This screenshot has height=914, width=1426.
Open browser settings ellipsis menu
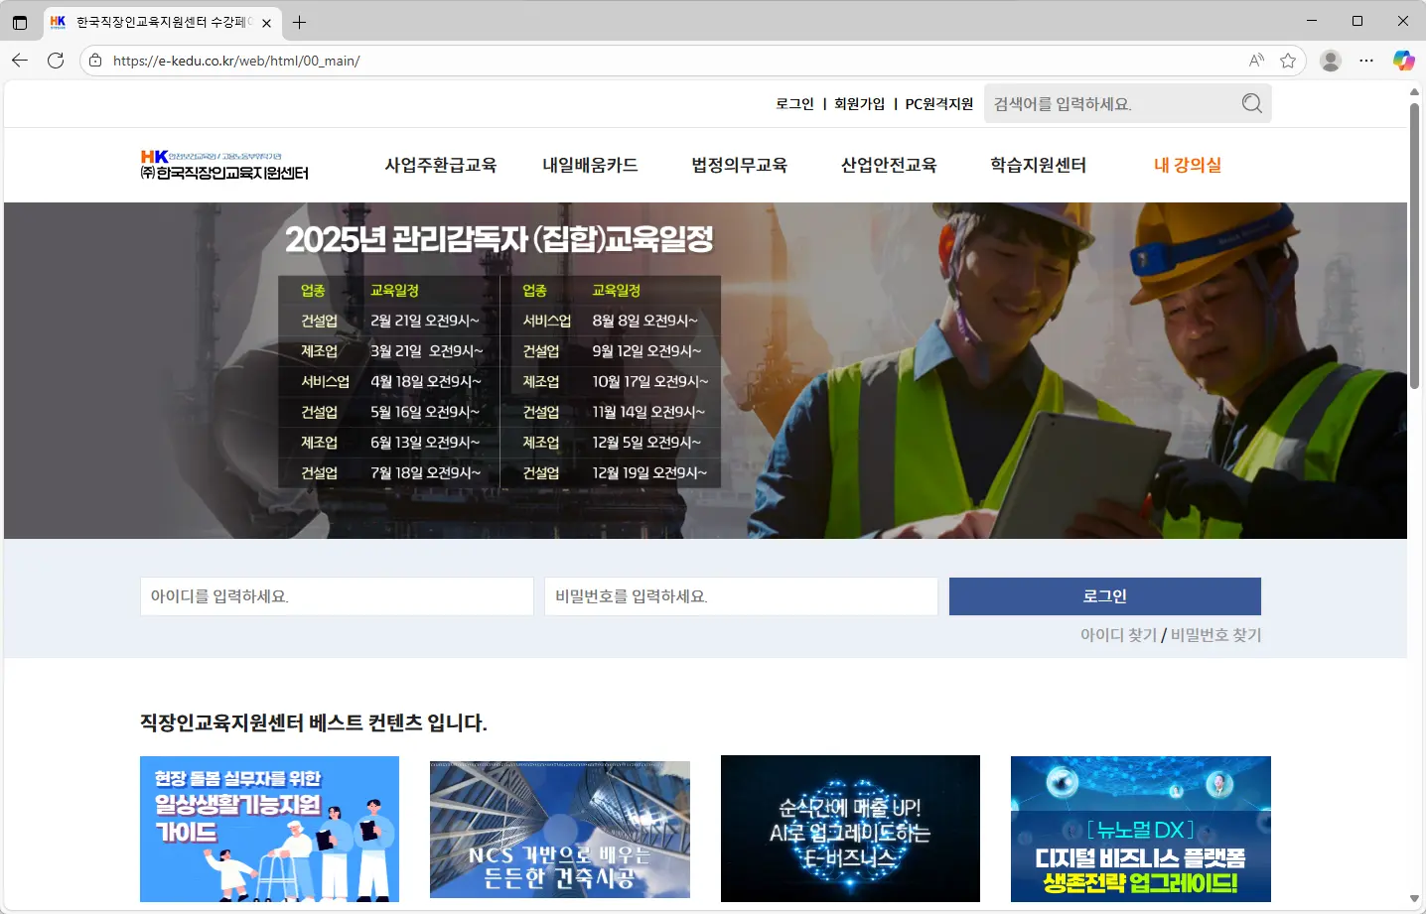[x=1366, y=61]
